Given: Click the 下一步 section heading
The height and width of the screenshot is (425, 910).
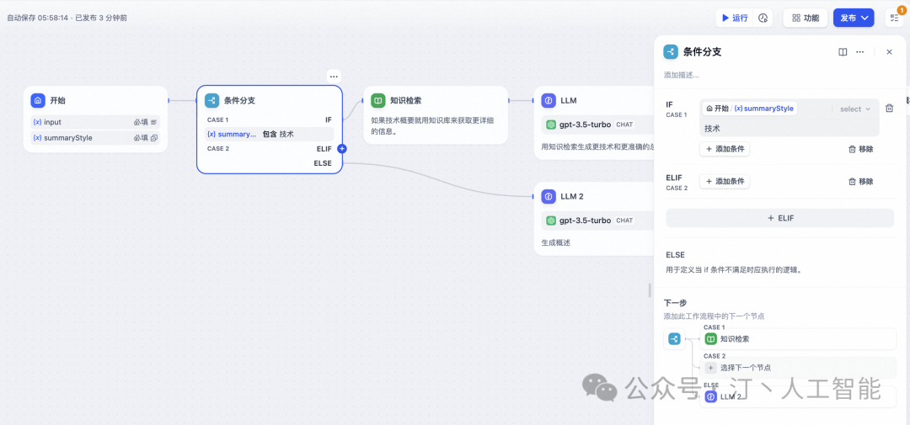Looking at the screenshot, I should (675, 303).
